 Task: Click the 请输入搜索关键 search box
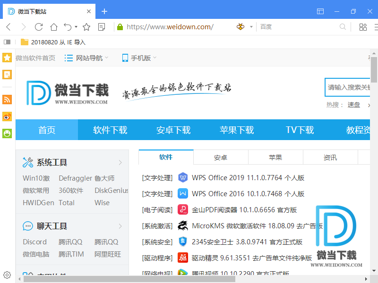point(347,87)
